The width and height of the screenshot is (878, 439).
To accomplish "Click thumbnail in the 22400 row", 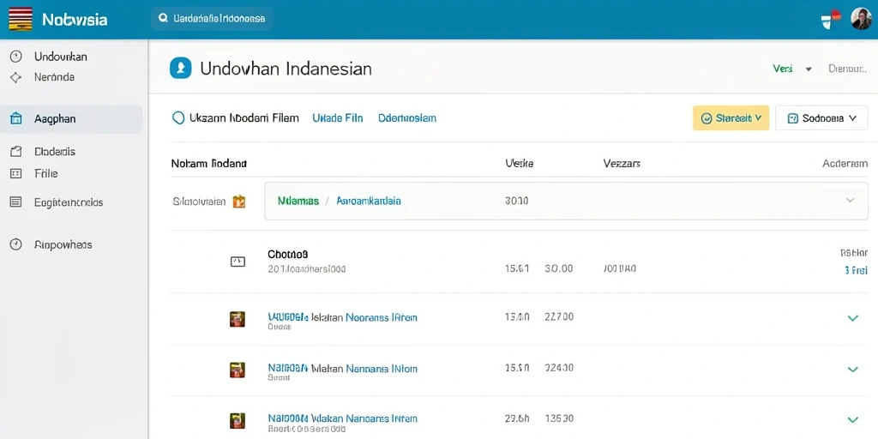I will pos(238,370).
